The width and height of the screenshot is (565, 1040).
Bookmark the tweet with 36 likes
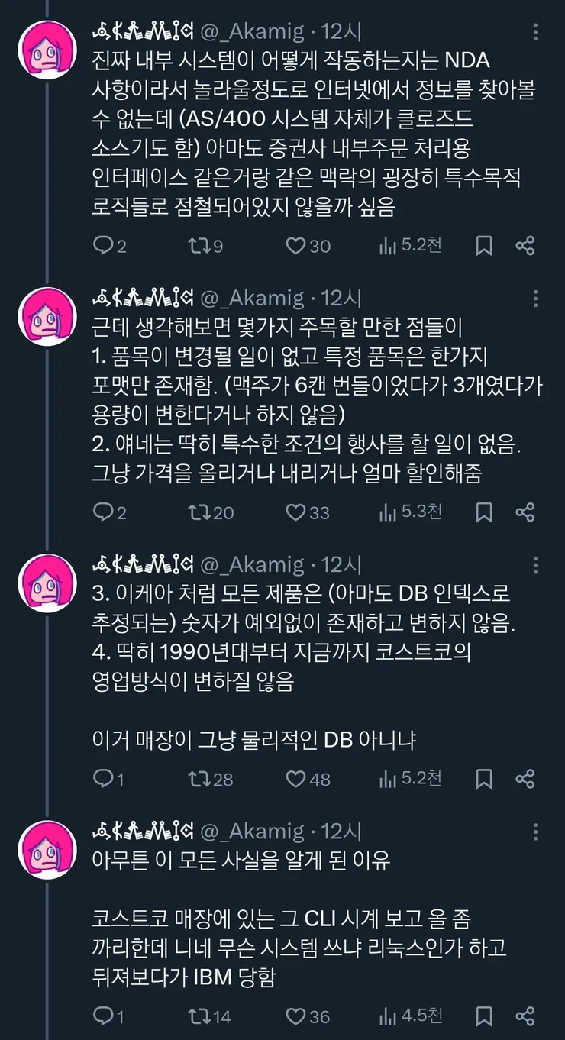click(x=483, y=1016)
